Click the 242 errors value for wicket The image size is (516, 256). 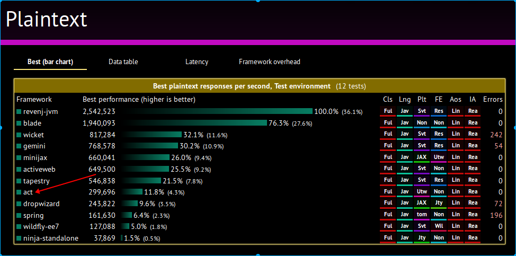pos(496,135)
